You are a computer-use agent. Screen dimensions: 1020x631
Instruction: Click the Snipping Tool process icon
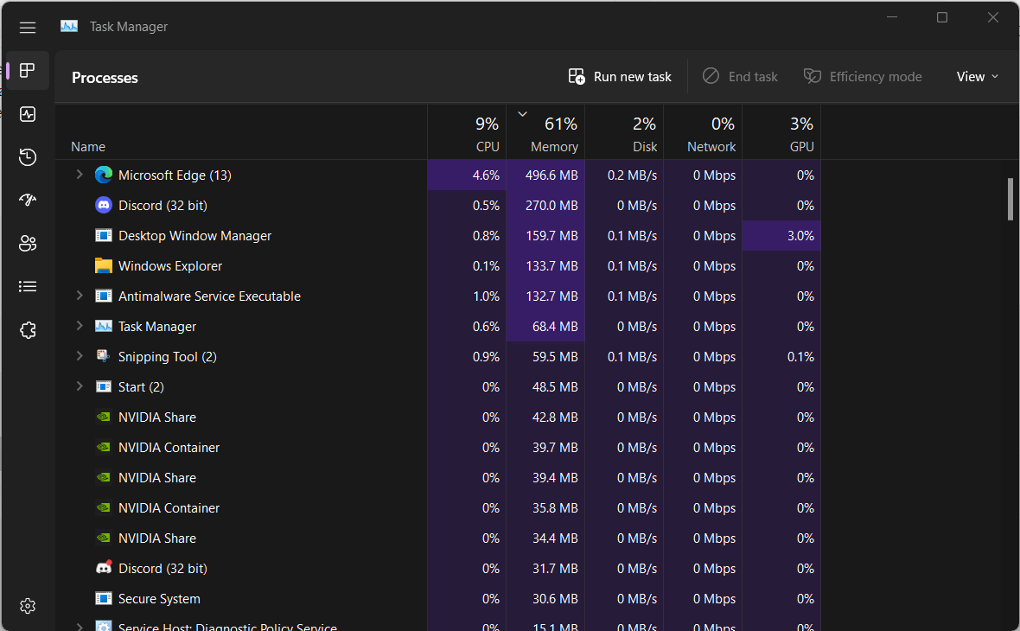tap(104, 356)
